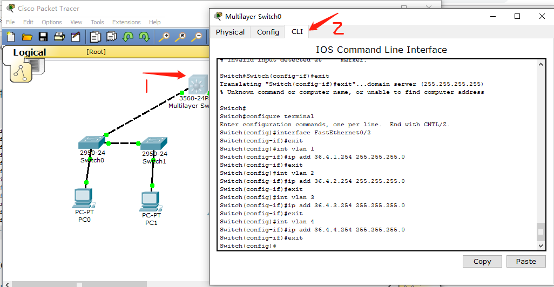Save the current topology

(x=43, y=37)
